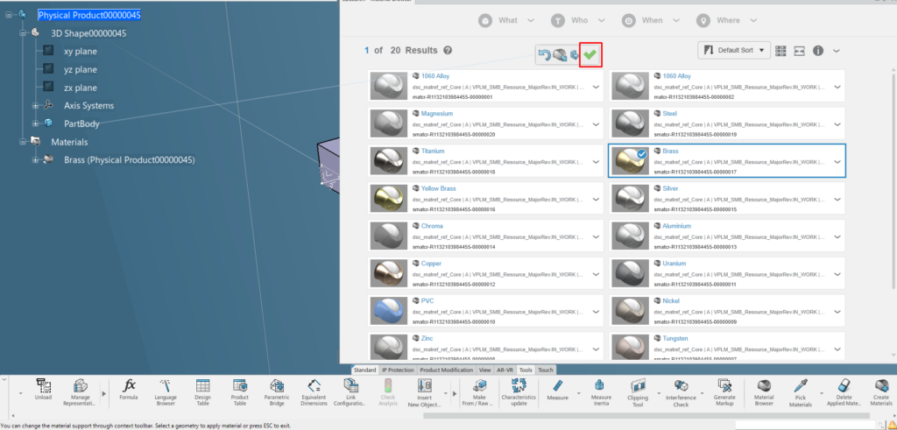This screenshot has height=430, width=897.
Task: Click the Insert New Object tool
Action: click(x=425, y=391)
